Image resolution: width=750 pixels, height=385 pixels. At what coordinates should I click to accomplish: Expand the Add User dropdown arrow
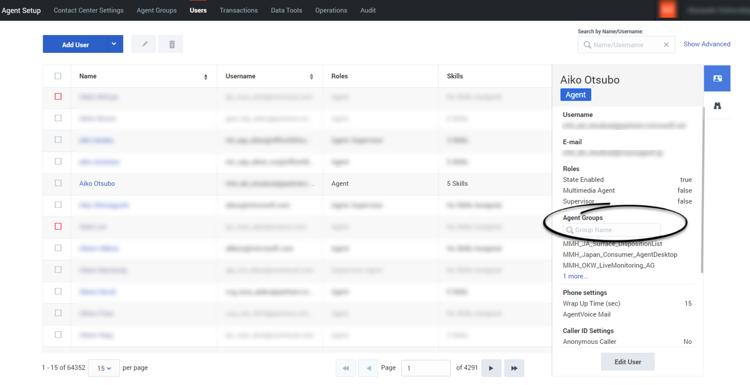coord(114,44)
